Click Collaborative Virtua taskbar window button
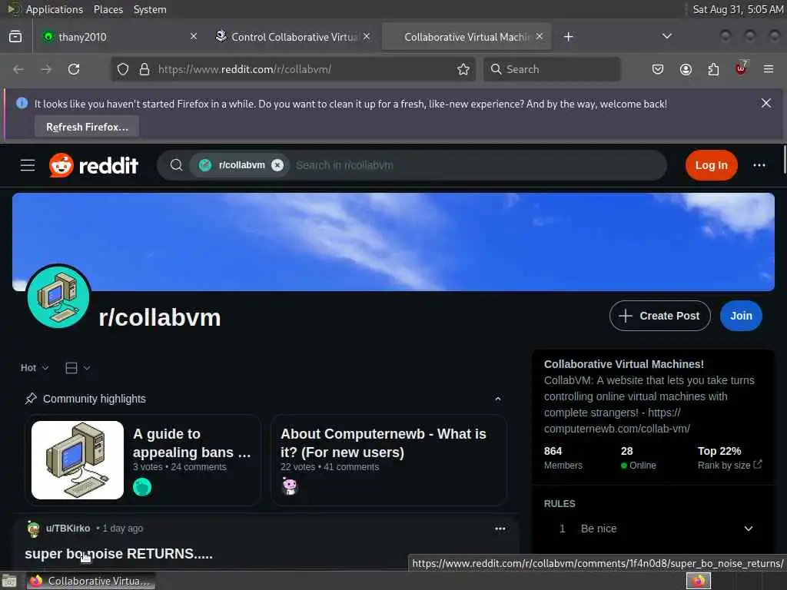The width and height of the screenshot is (787, 590). (91, 581)
